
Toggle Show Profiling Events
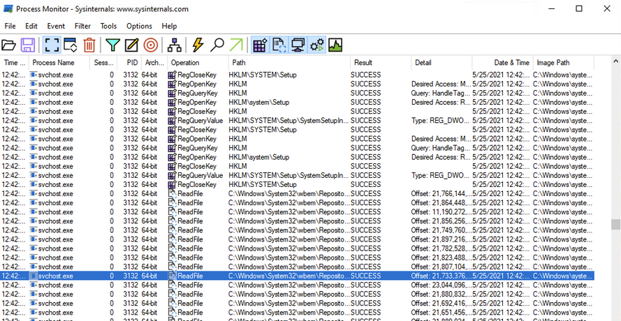pyautogui.click(x=335, y=45)
